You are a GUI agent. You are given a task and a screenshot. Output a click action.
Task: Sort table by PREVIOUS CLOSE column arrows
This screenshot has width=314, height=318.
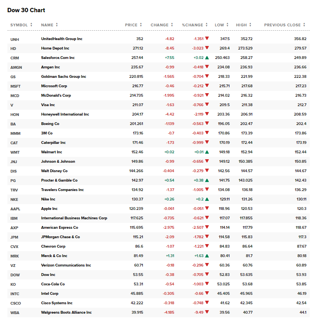coord(304,25)
